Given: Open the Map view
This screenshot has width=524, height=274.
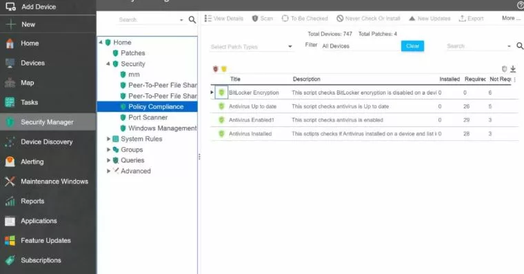Looking at the screenshot, I should [x=27, y=83].
